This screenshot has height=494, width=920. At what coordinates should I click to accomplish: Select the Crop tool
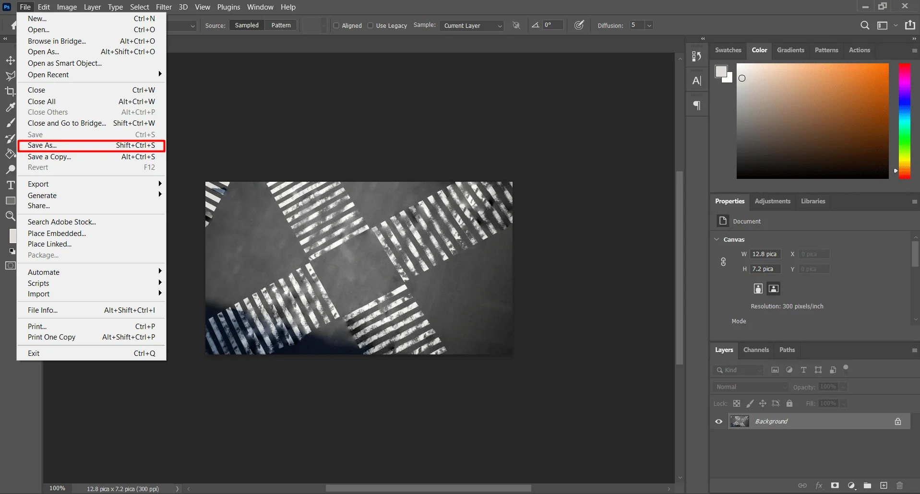[10, 91]
